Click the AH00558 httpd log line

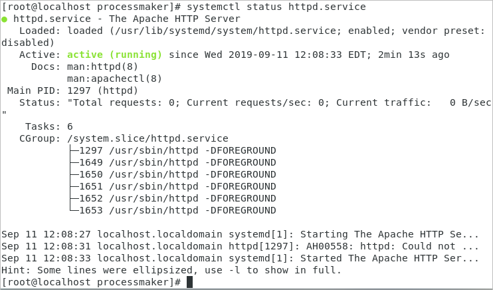click(239, 246)
